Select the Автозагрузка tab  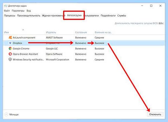click(x=74, y=15)
